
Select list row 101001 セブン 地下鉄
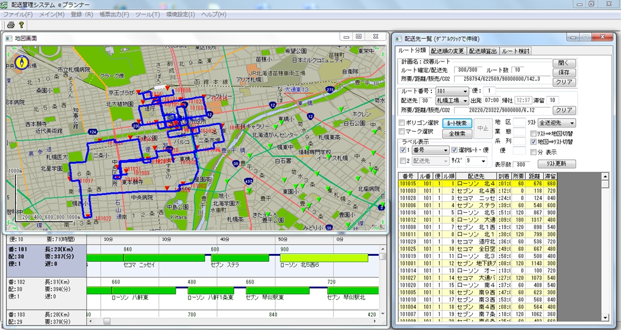coord(478,263)
